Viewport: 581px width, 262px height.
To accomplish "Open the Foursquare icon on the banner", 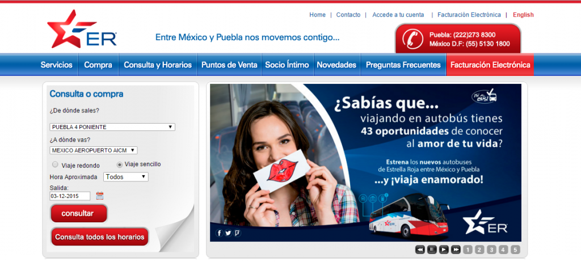I will tap(238, 233).
